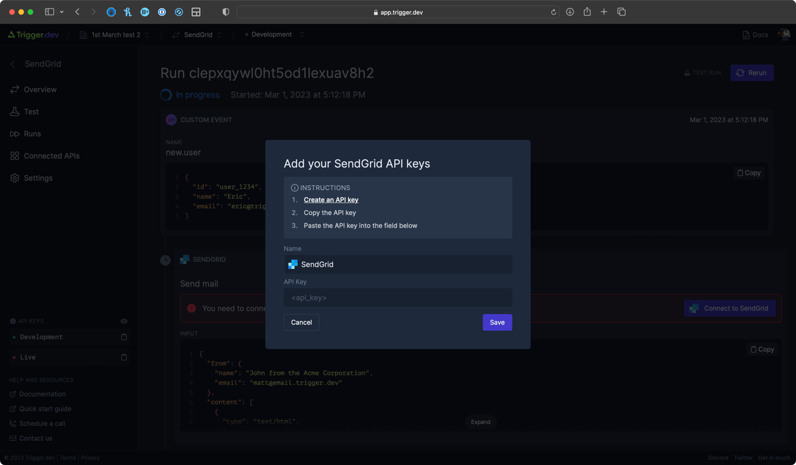Click the Instructions info icon

(295, 188)
